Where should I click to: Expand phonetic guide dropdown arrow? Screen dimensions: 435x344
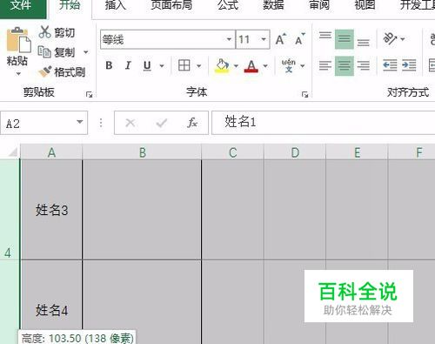[x=303, y=66]
